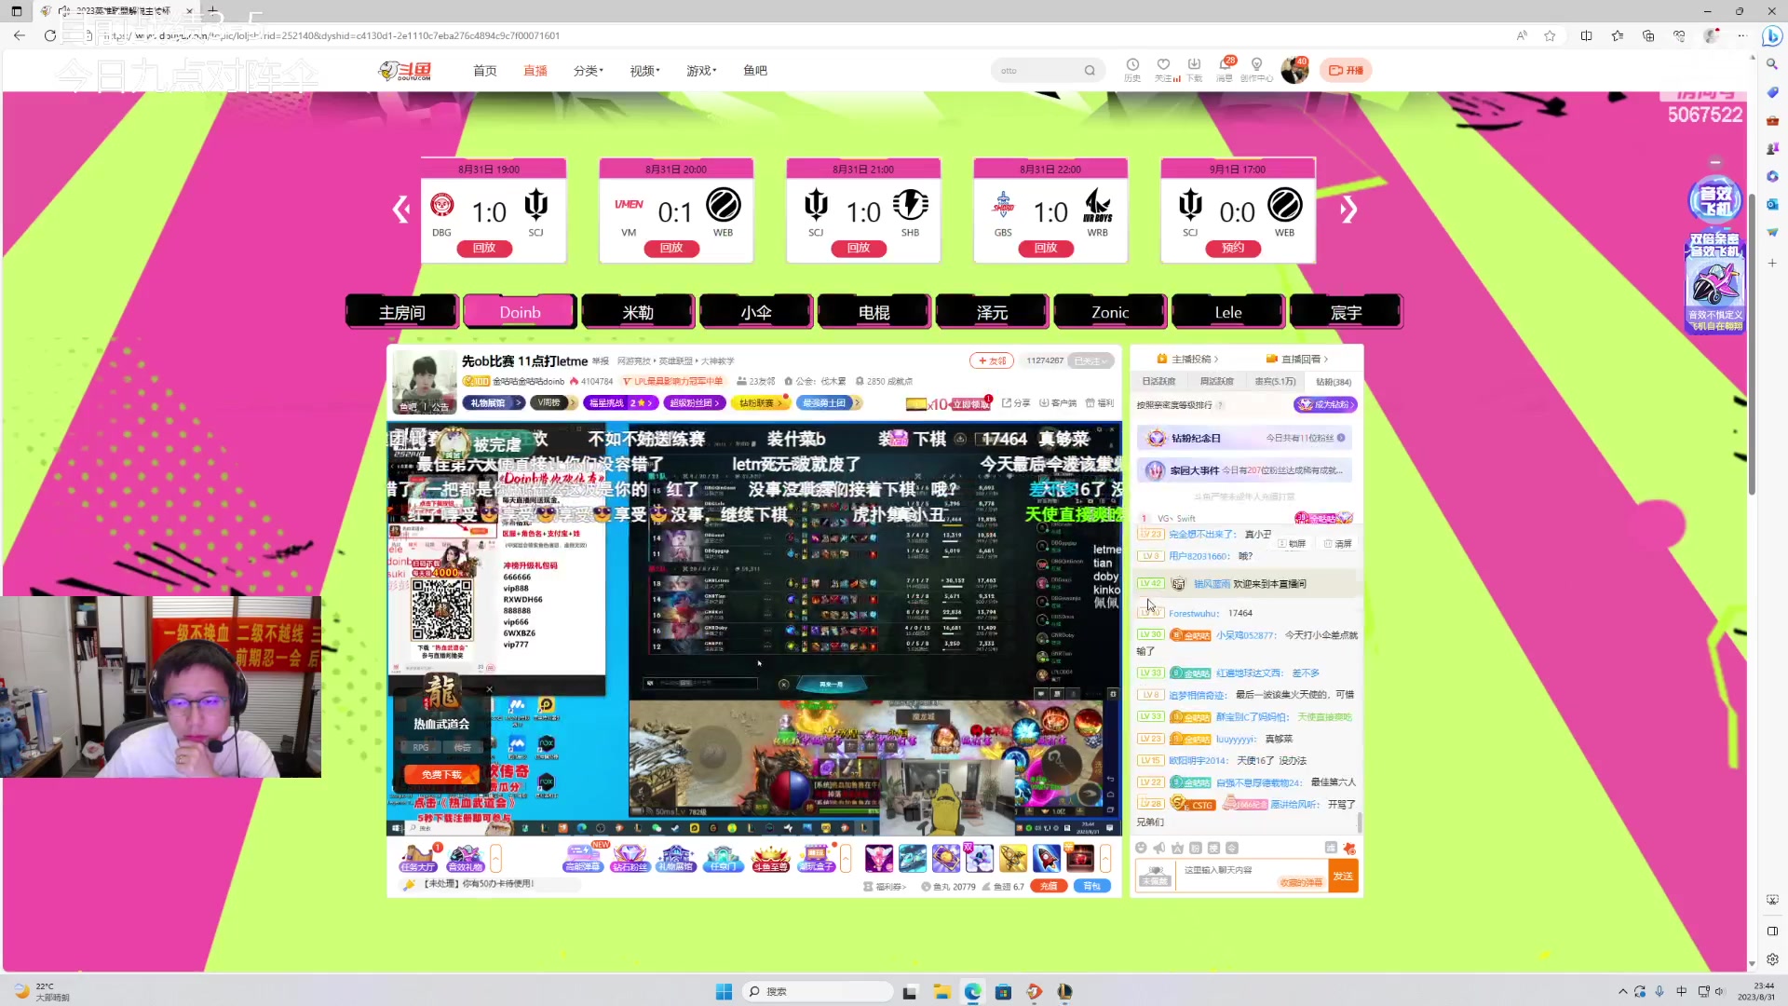The width and height of the screenshot is (1788, 1006).
Task: Open 主播投稿 link in chat panel
Action: coord(1187,359)
